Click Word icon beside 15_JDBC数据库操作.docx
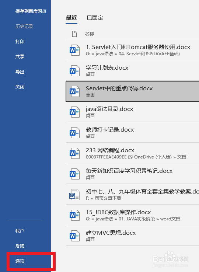Screen dimensions: 199x272 coord(74,215)
